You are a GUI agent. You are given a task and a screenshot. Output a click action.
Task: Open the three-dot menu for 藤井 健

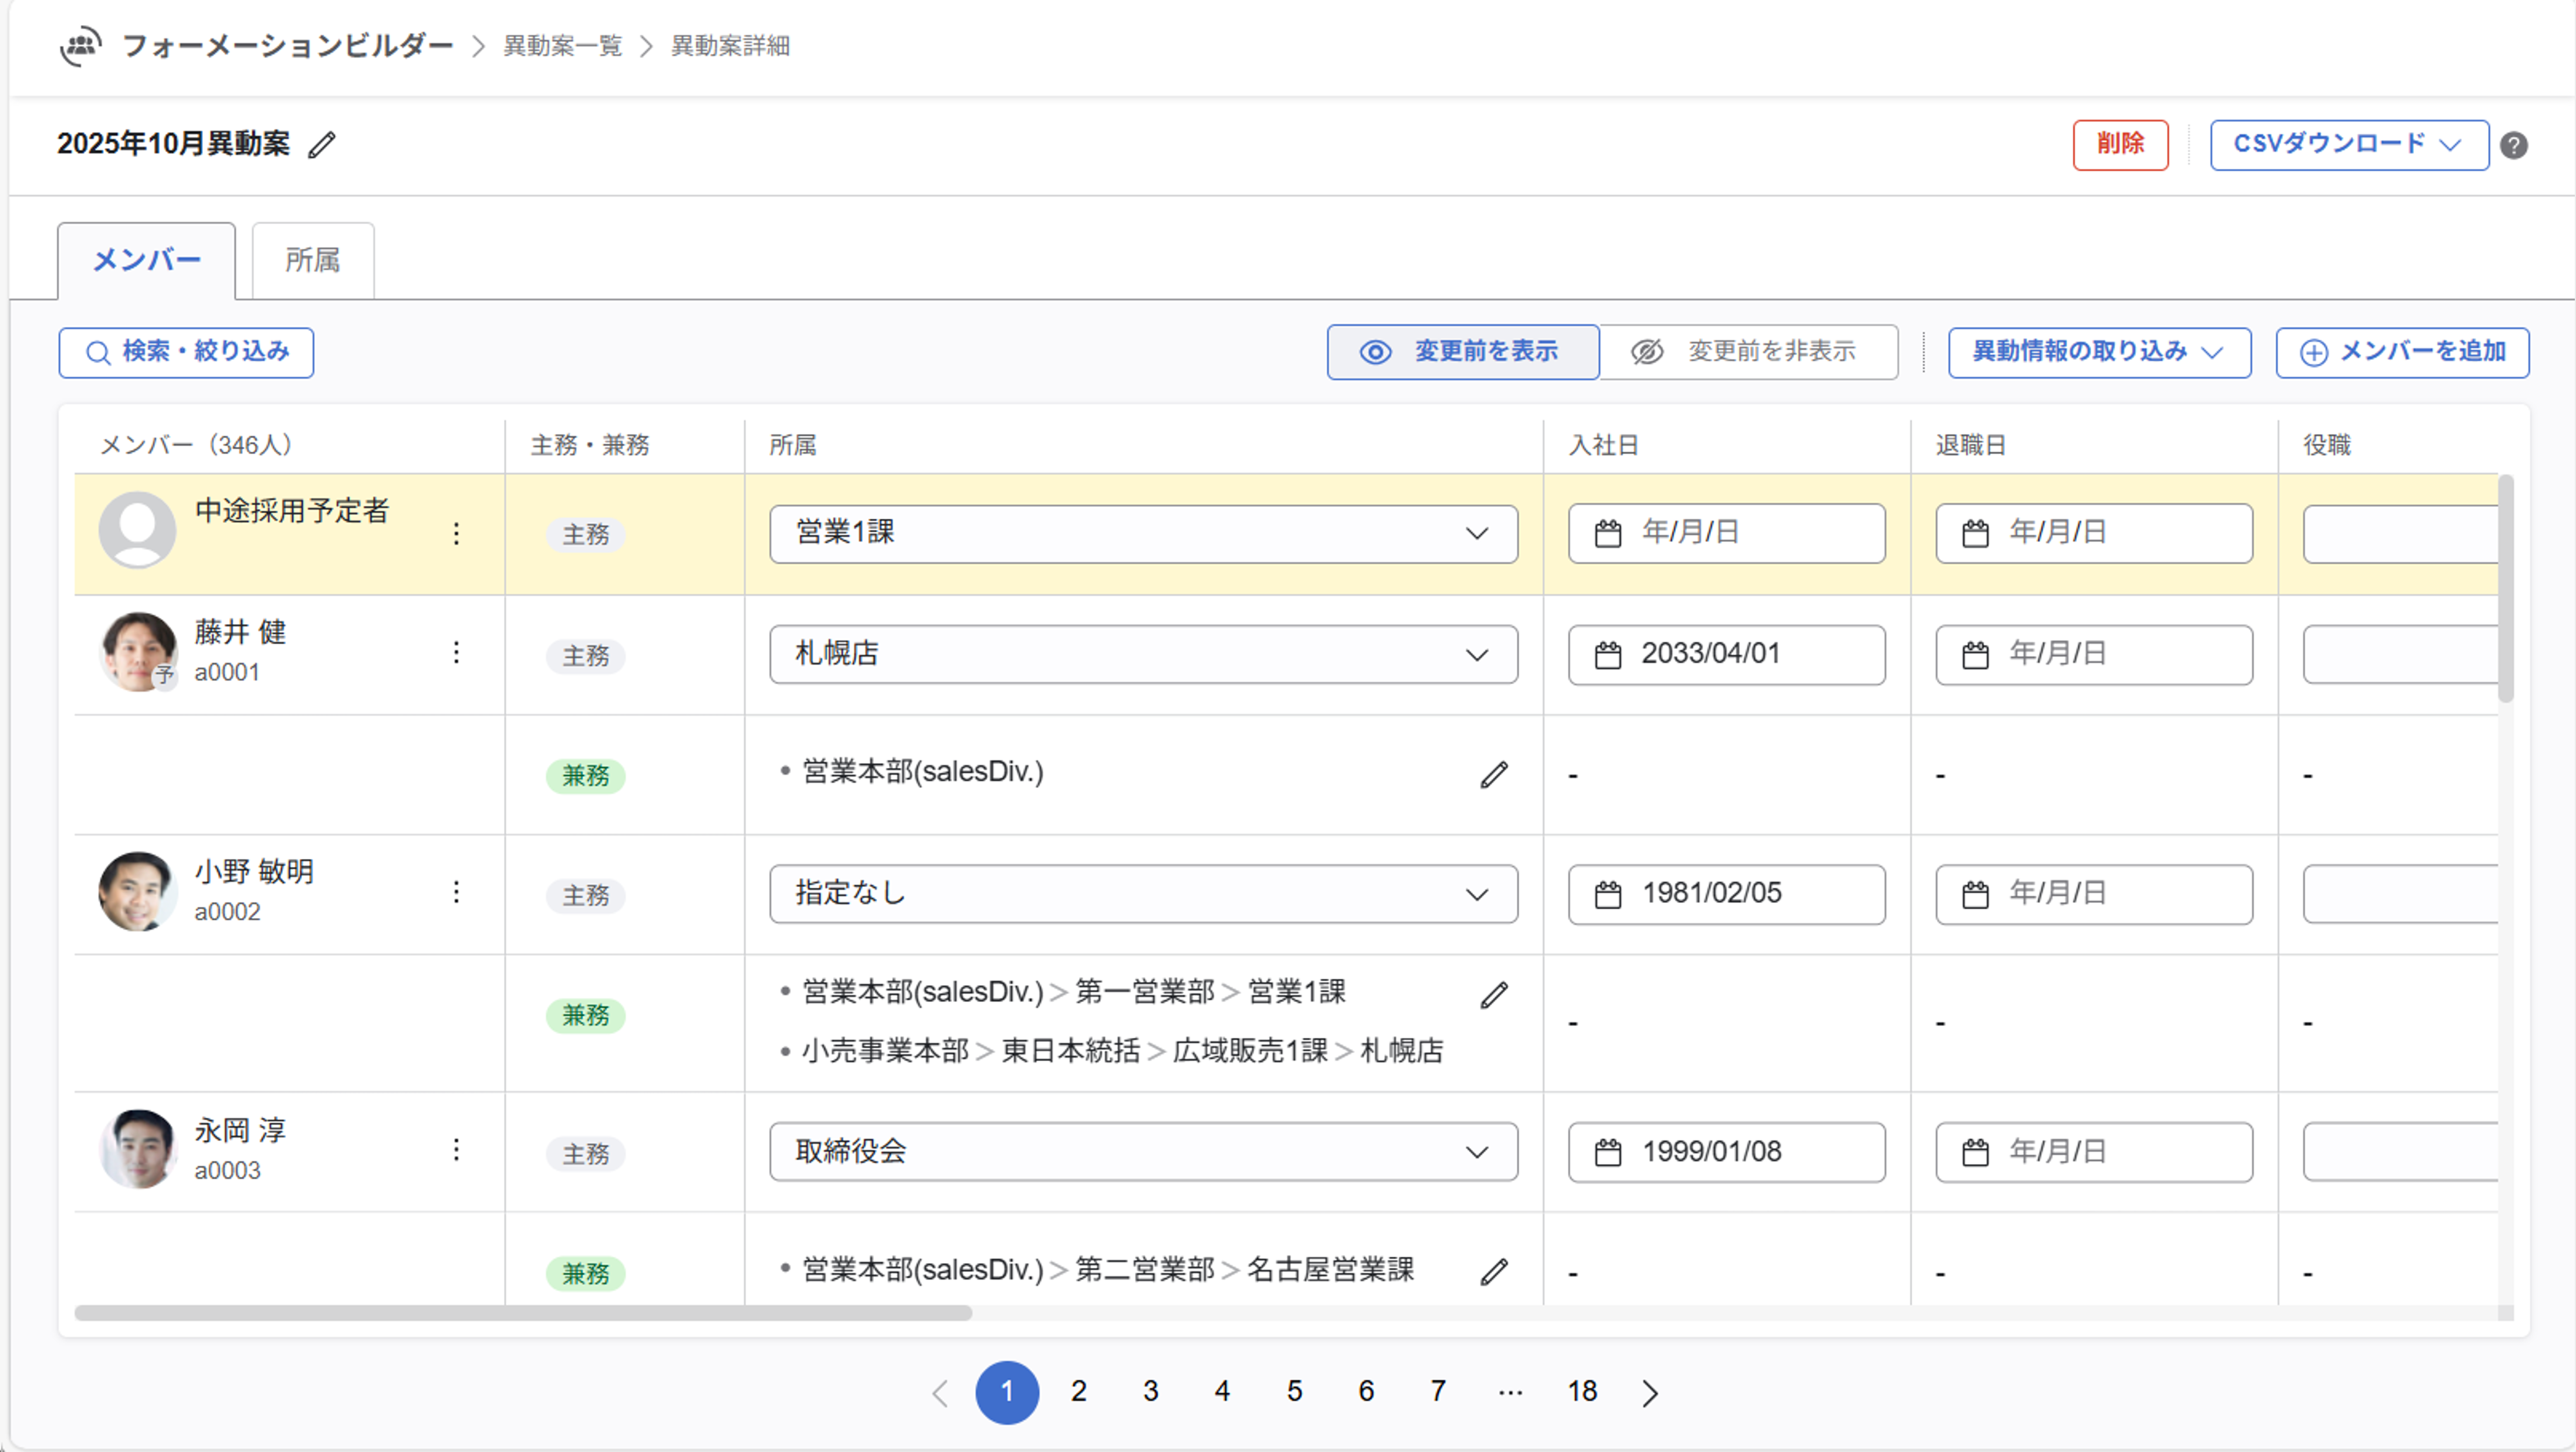point(456,653)
